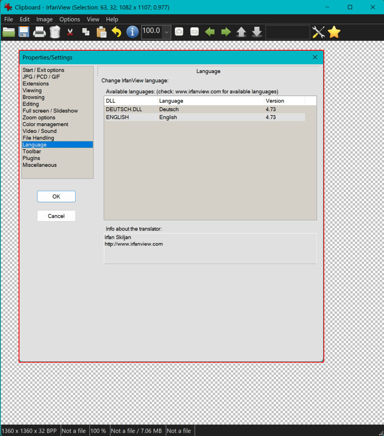The height and width of the screenshot is (436, 384).
Task: Click the Delete trash can icon
Action: coord(55,32)
